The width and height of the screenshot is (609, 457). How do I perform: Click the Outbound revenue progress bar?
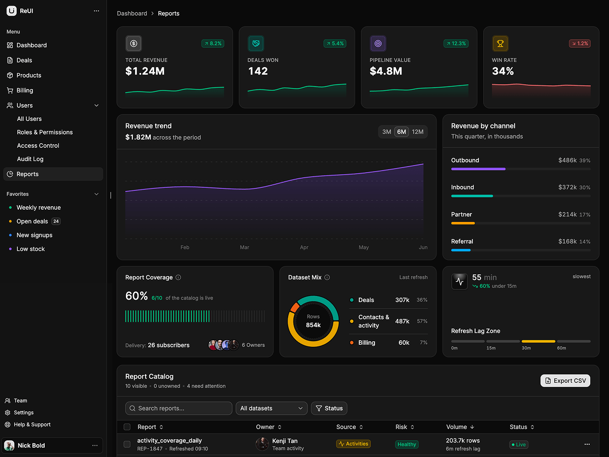[x=521, y=169]
